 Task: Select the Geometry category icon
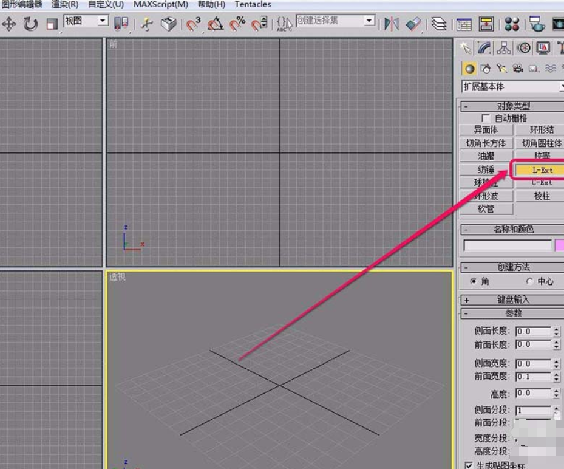click(x=469, y=69)
